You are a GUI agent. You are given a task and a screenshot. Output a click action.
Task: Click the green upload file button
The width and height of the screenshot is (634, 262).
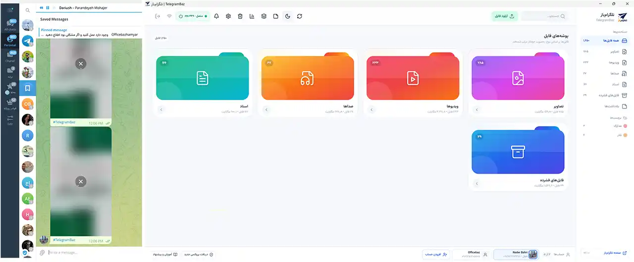[x=505, y=16]
